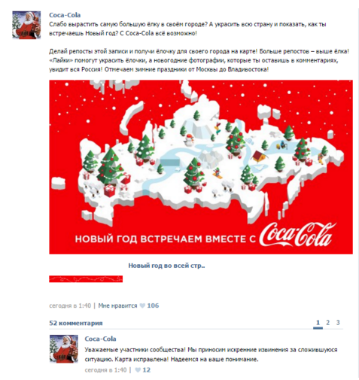Open the post timestamp 'сегодня в 1:40'
The width and height of the screenshot is (359, 380).
point(70,306)
